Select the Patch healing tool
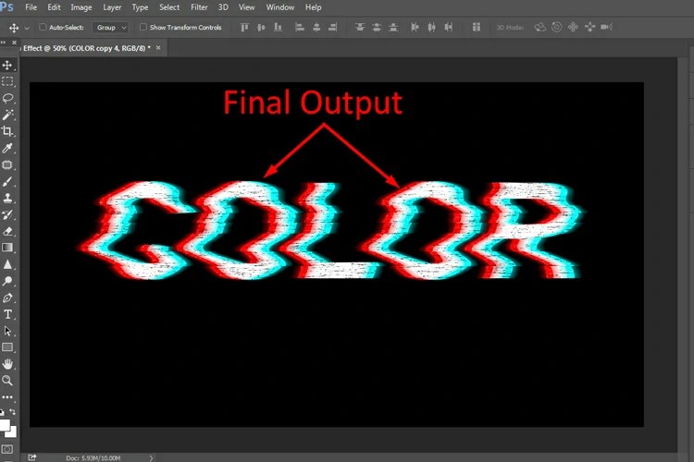The height and width of the screenshot is (462, 694). pyautogui.click(x=7, y=164)
